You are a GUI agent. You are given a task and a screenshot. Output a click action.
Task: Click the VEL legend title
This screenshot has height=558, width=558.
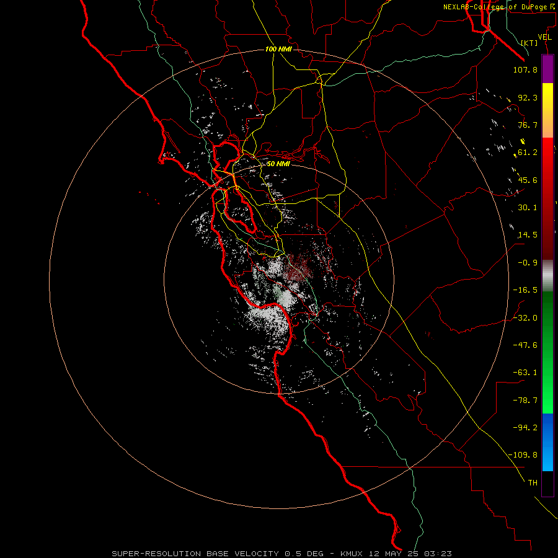pos(544,37)
